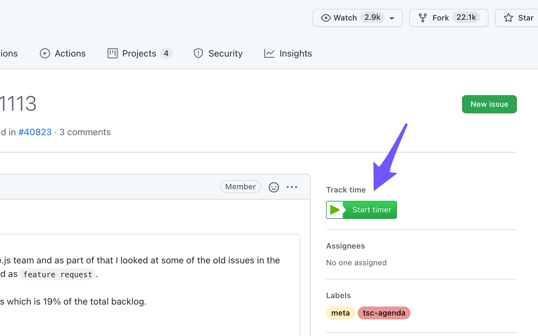This screenshot has height=336, width=538.
Task: Click the eye icon on Watch button
Action: point(326,18)
